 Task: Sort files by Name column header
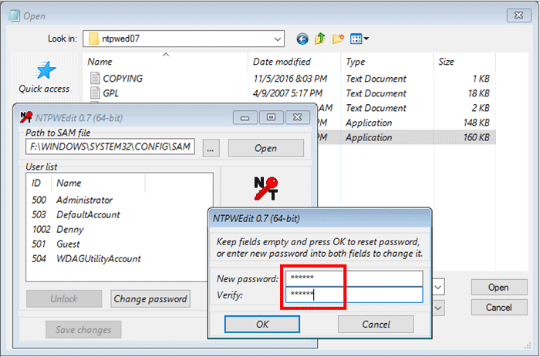(x=165, y=62)
